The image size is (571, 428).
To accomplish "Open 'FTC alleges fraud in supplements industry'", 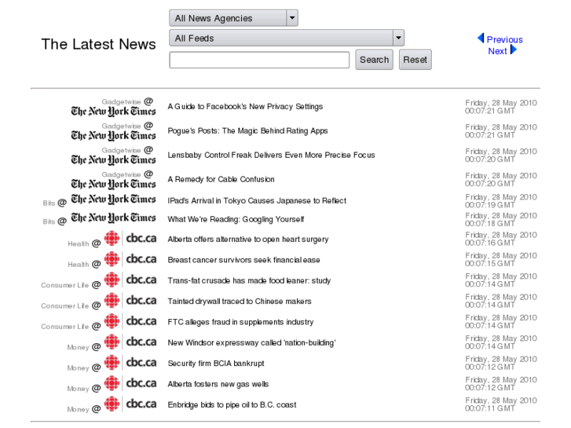I will pyautogui.click(x=240, y=322).
